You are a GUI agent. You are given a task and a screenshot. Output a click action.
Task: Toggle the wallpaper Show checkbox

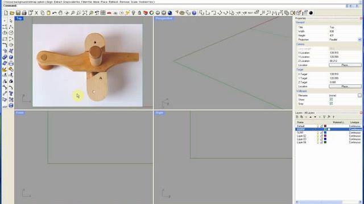tap(331, 100)
